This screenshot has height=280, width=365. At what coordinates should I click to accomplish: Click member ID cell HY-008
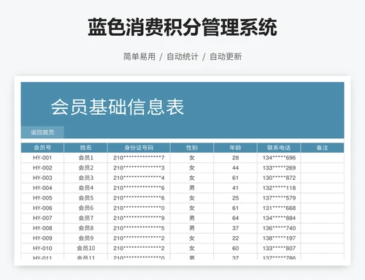(x=42, y=228)
